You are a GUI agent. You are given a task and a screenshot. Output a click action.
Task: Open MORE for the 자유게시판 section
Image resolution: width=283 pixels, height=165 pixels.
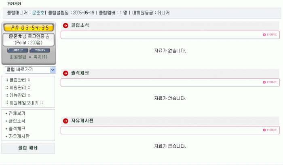click(270, 130)
